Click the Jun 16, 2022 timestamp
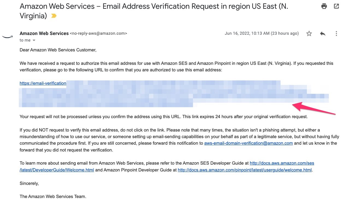Screen dimensions: 342x201 (261, 33)
